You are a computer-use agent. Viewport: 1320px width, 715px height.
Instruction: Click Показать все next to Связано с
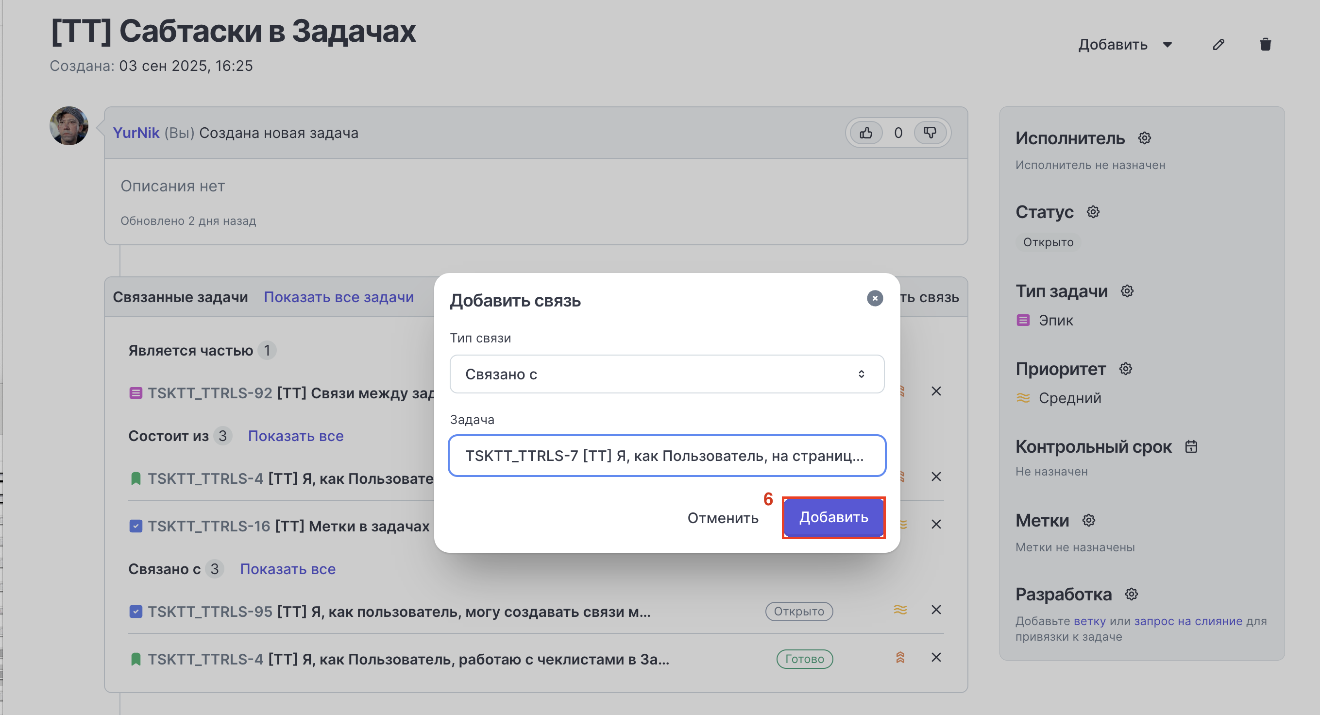(288, 569)
